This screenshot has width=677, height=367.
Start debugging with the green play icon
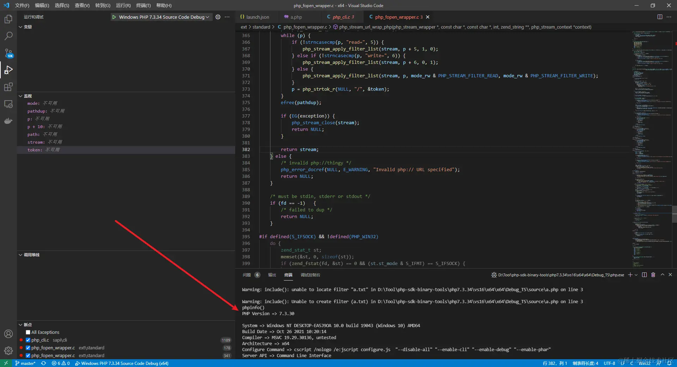[114, 17]
